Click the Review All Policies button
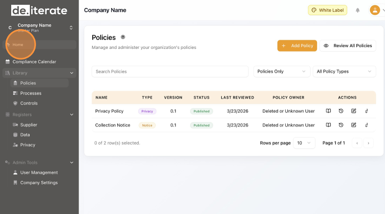Viewport: 385px width, 214px height. (x=348, y=46)
